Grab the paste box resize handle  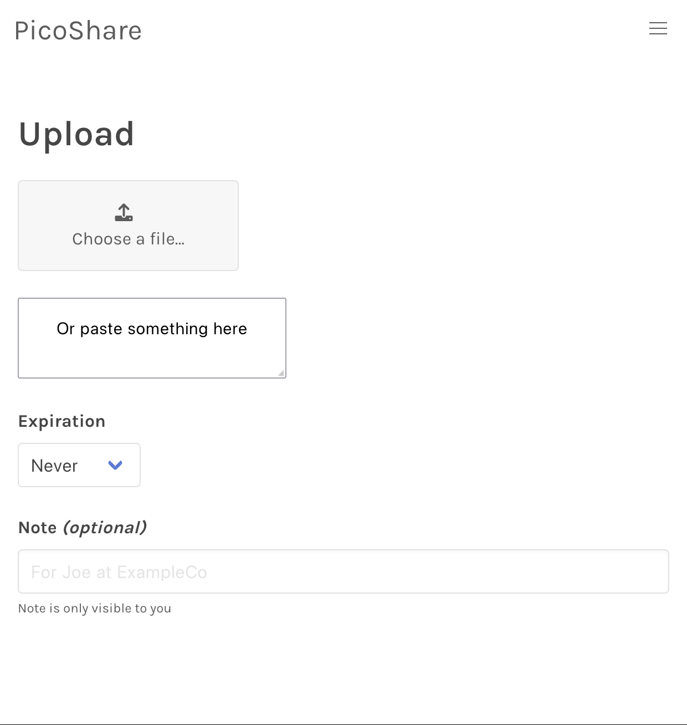coord(281,374)
